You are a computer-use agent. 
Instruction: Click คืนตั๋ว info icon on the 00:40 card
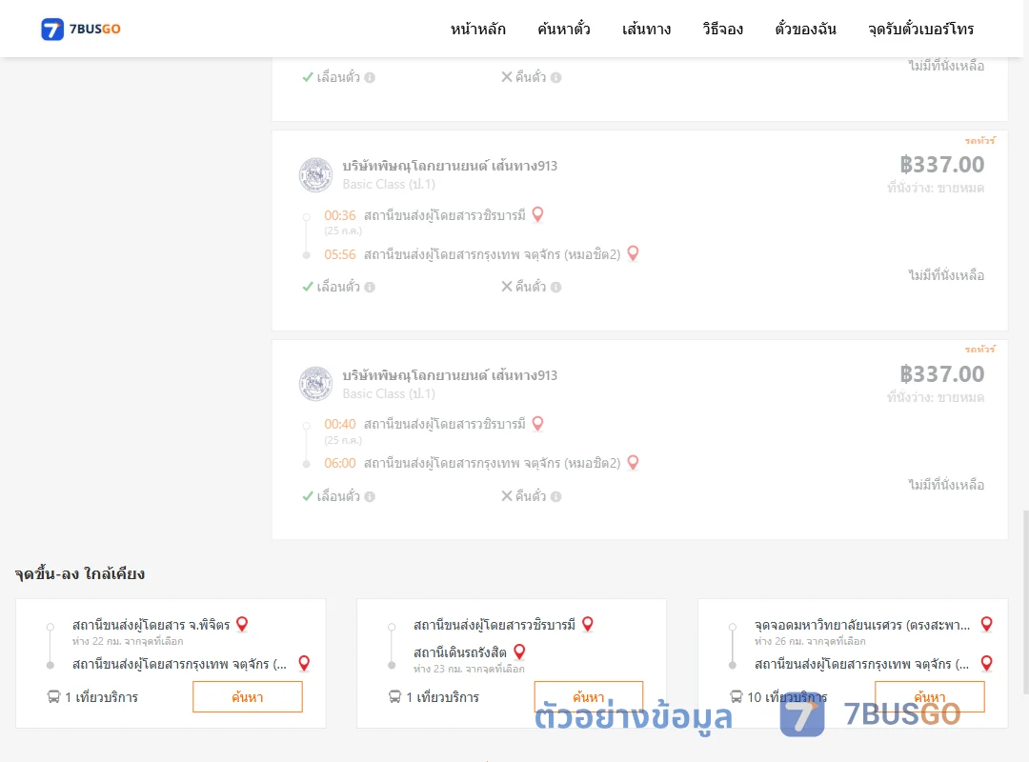click(555, 496)
